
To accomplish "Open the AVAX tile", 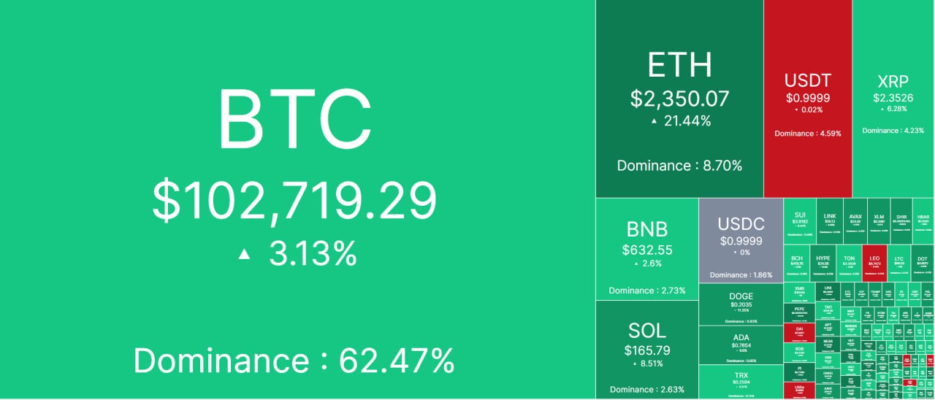I will point(855,221).
